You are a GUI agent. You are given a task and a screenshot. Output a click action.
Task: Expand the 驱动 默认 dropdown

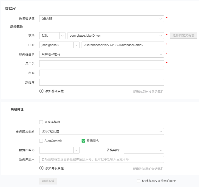[x=62, y=36]
